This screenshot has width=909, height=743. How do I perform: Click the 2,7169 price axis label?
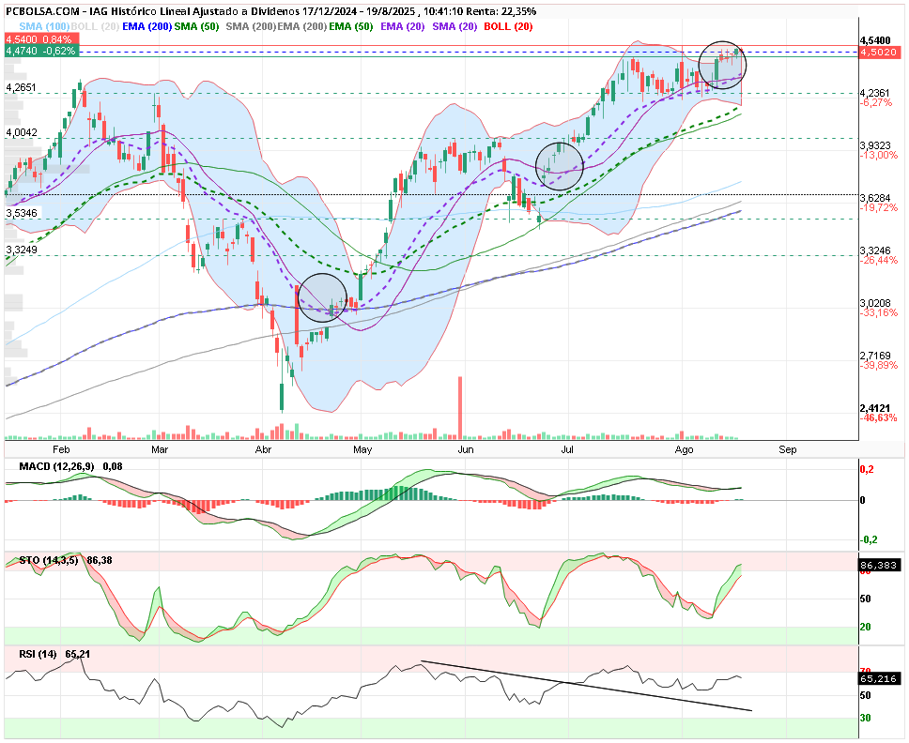tap(875, 356)
